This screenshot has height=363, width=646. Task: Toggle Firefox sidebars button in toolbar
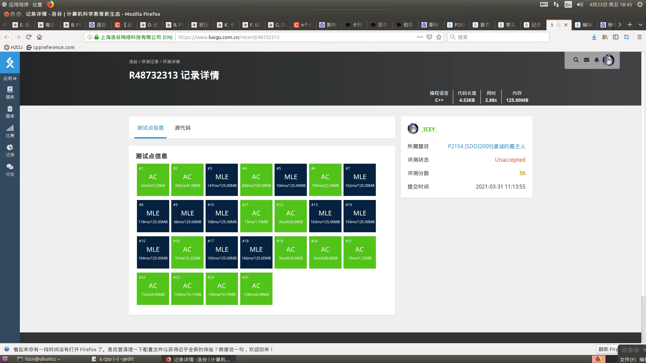pyautogui.click(x=616, y=37)
